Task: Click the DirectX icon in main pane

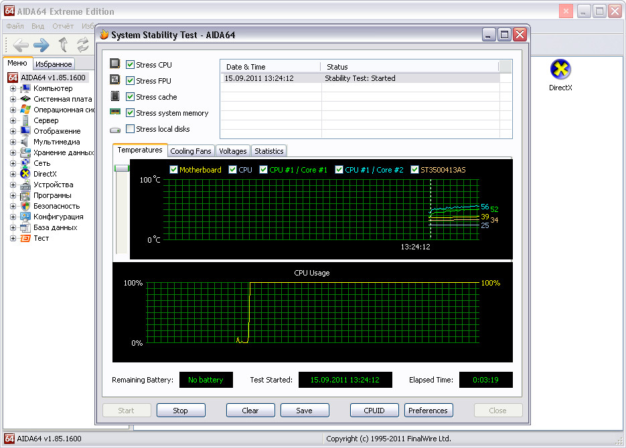Action: click(x=560, y=70)
